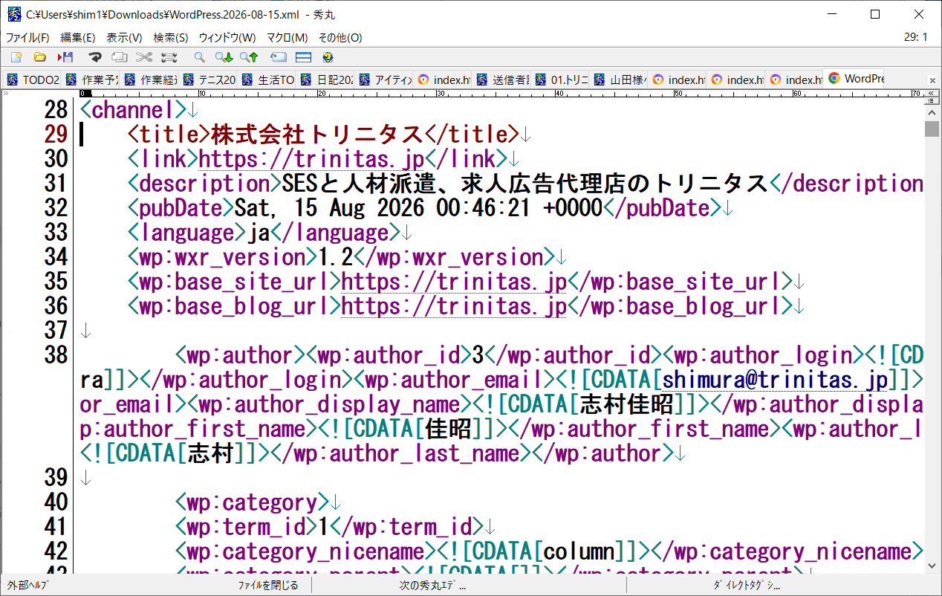This screenshot has height=596, width=942.
Task: Click ダイレクトタグジ... in function key bar
Action: [x=747, y=585]
